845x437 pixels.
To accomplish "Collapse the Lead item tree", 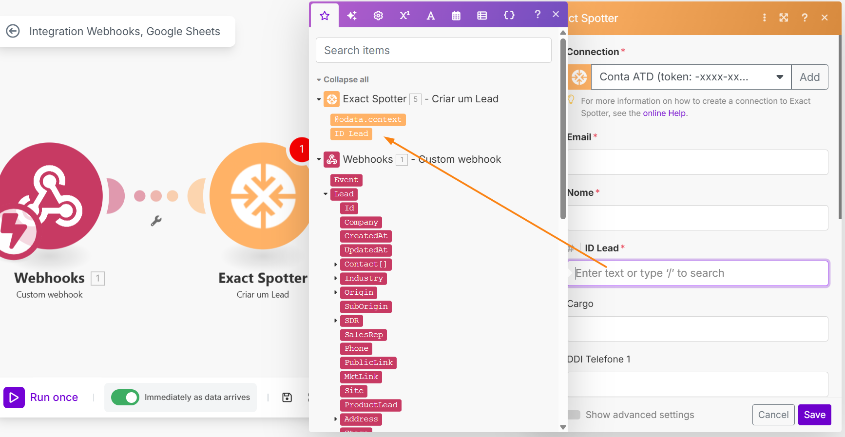I will [x=326, y=194].
